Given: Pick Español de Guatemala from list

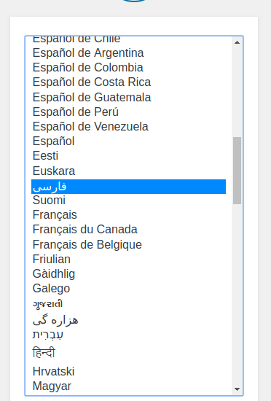Looking at the screenshot, I should coord(128,98).
